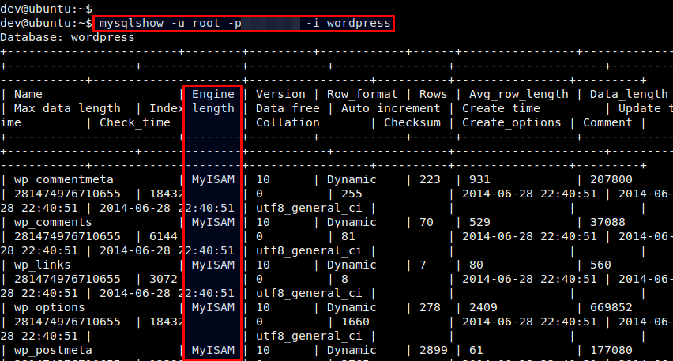Select the wp_links table name
Screen dimensions: 673x361
point(43,265)
